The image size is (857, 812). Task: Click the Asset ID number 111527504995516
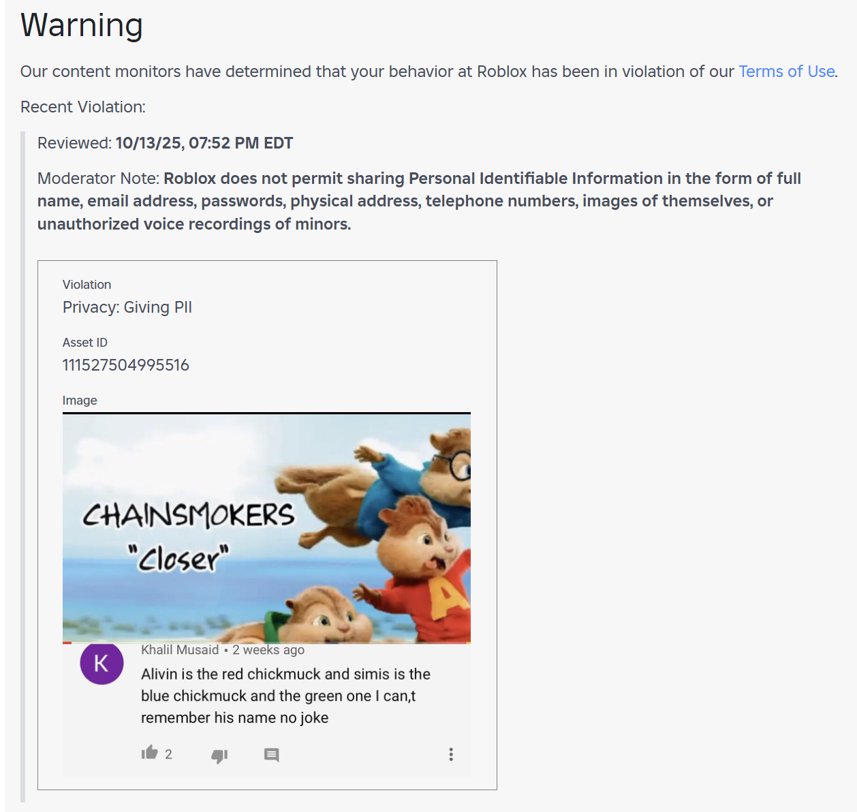tap(126, 365)
